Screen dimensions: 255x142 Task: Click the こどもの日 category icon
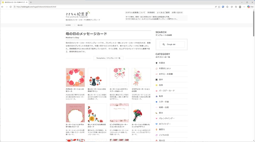[157, 135]
